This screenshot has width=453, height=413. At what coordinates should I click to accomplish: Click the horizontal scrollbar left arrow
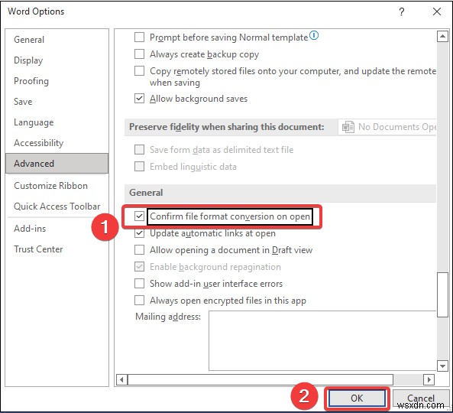122,379
